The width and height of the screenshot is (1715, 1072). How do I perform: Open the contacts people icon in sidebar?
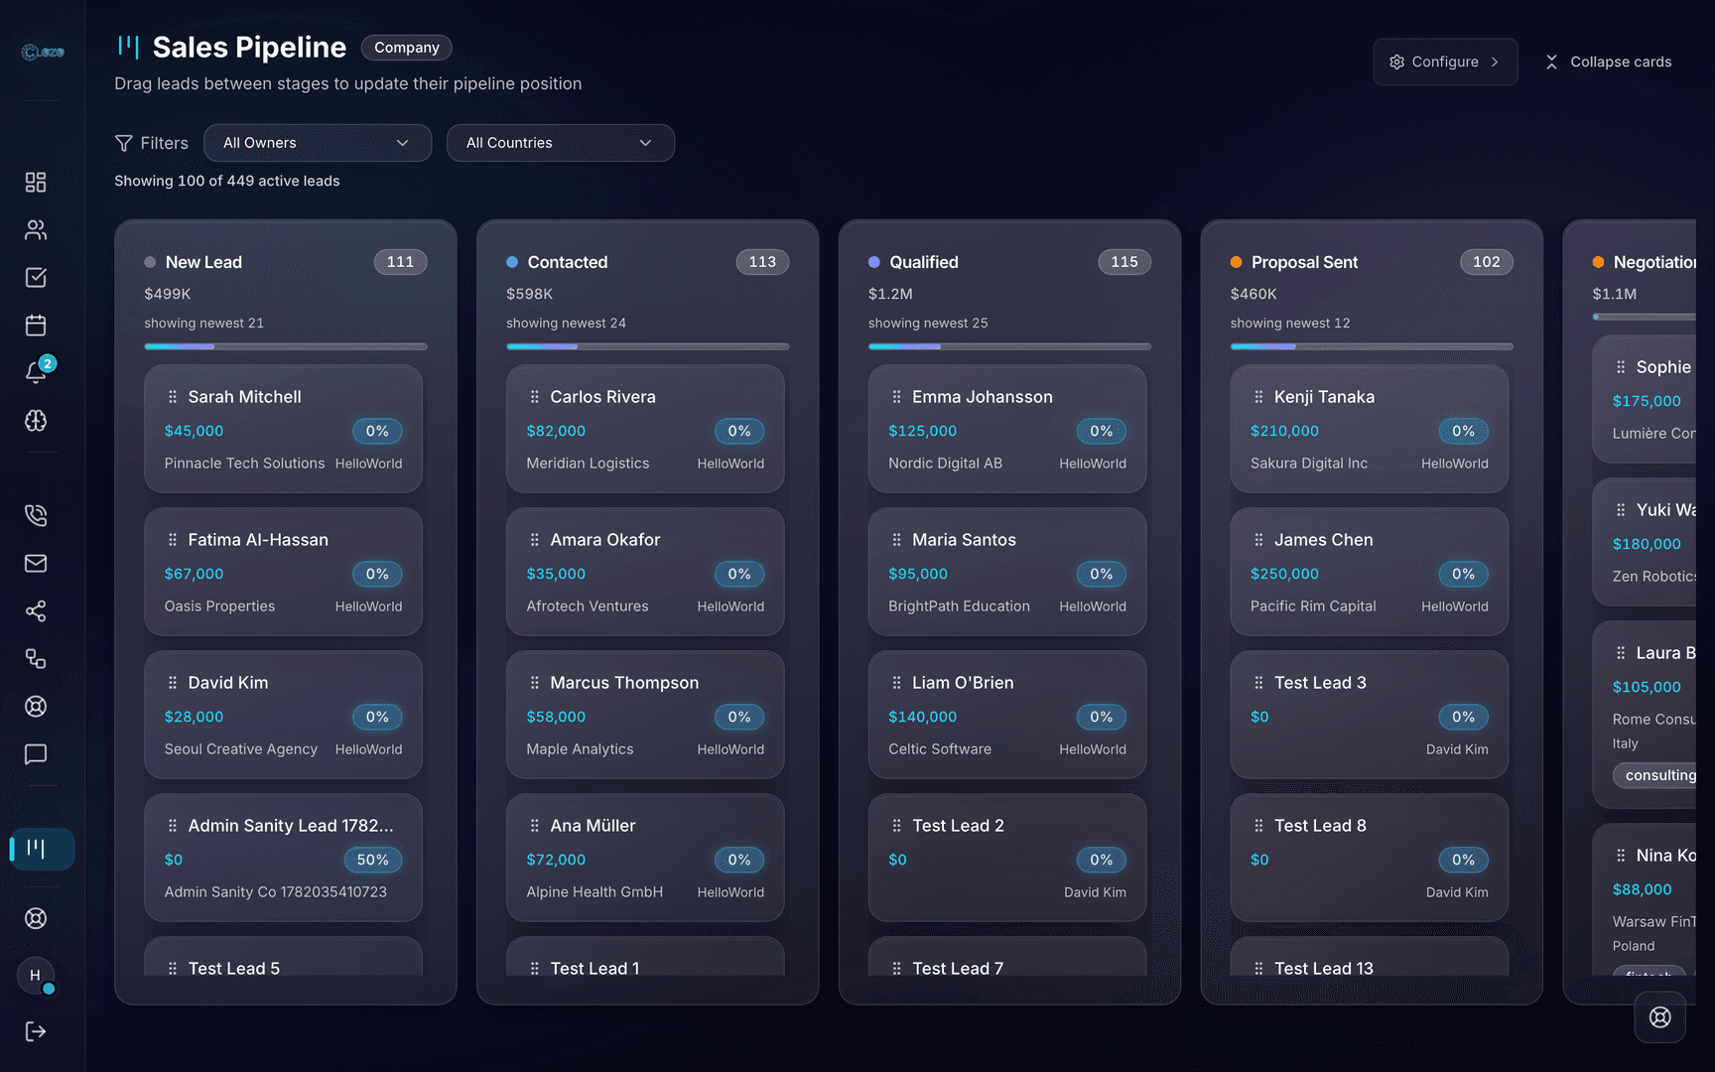pos(36,230)
